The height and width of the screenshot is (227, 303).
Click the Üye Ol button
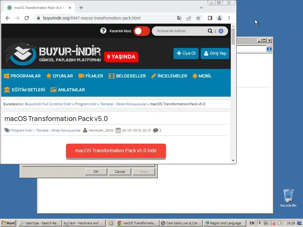coord(186,53)
